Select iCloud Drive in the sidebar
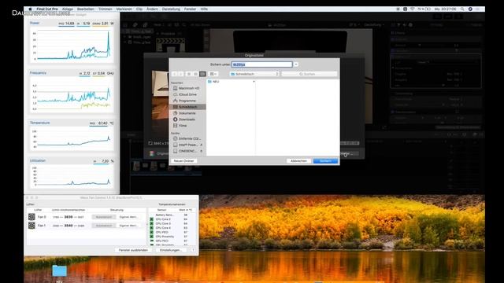Screen dimensions: 504x283 187,94
